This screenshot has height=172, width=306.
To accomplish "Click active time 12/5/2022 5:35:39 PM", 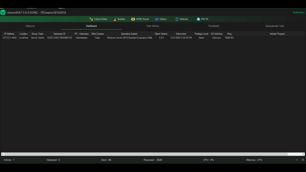I will coord(181,38).
